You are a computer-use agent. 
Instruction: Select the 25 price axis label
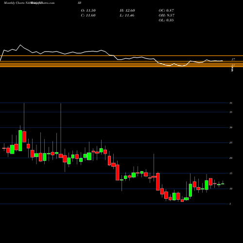(231, 142)
